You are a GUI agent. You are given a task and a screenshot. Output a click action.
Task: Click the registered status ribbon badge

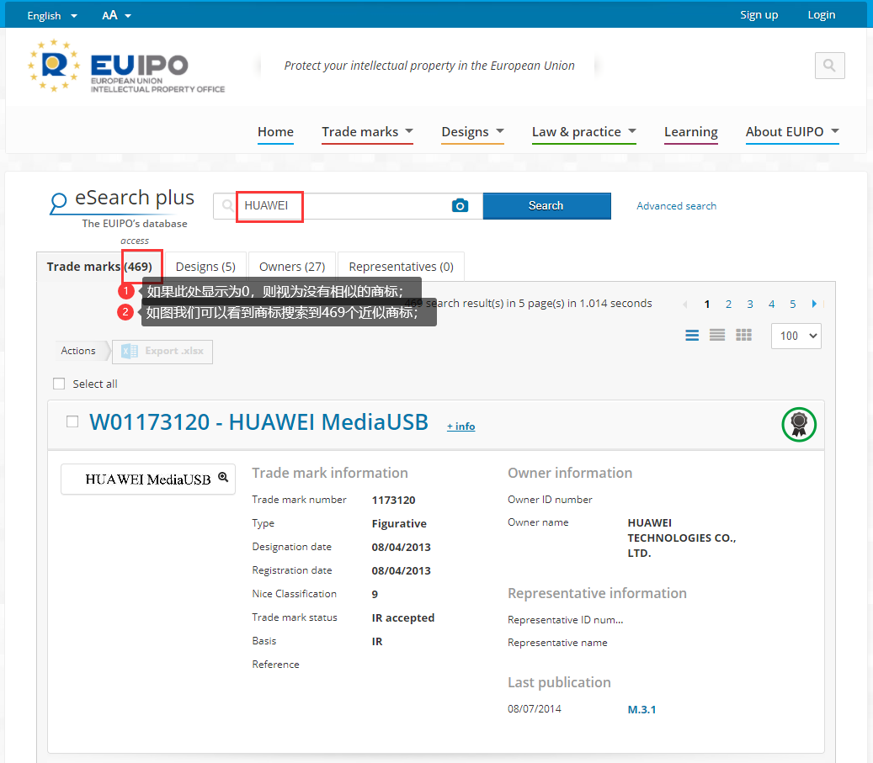(x=799, y=425)
